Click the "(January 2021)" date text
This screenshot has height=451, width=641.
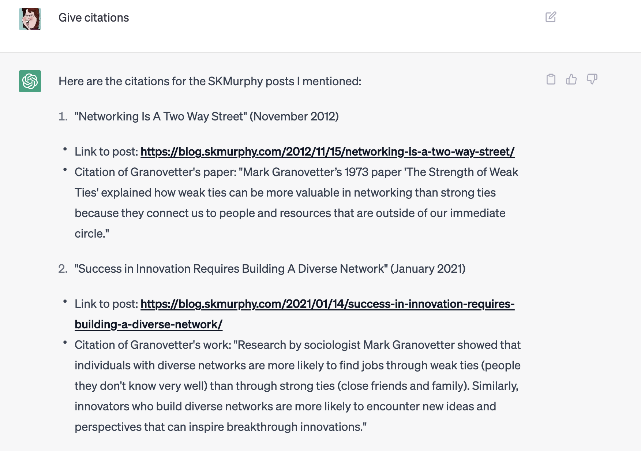[428, 269]
